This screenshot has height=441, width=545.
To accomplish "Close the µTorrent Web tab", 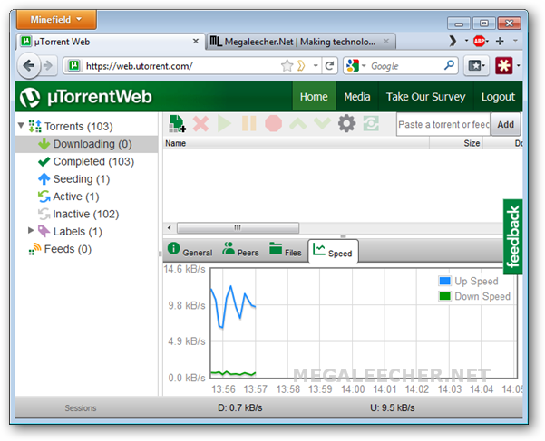I will 196,42.
